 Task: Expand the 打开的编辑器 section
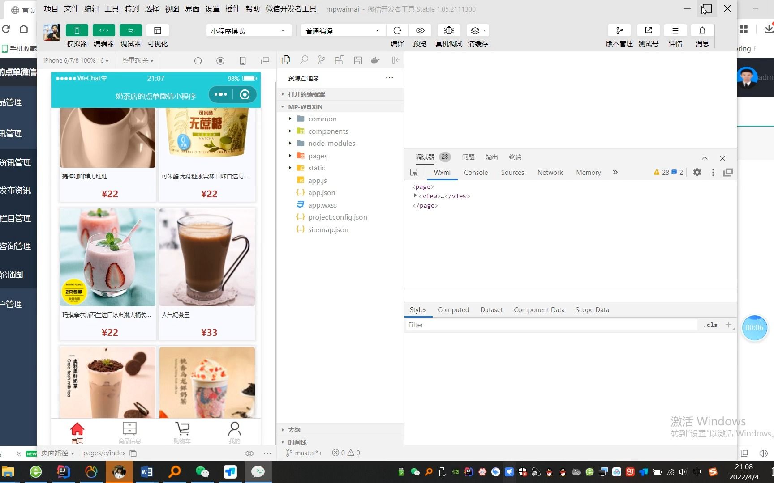click(x=340, y=94)
